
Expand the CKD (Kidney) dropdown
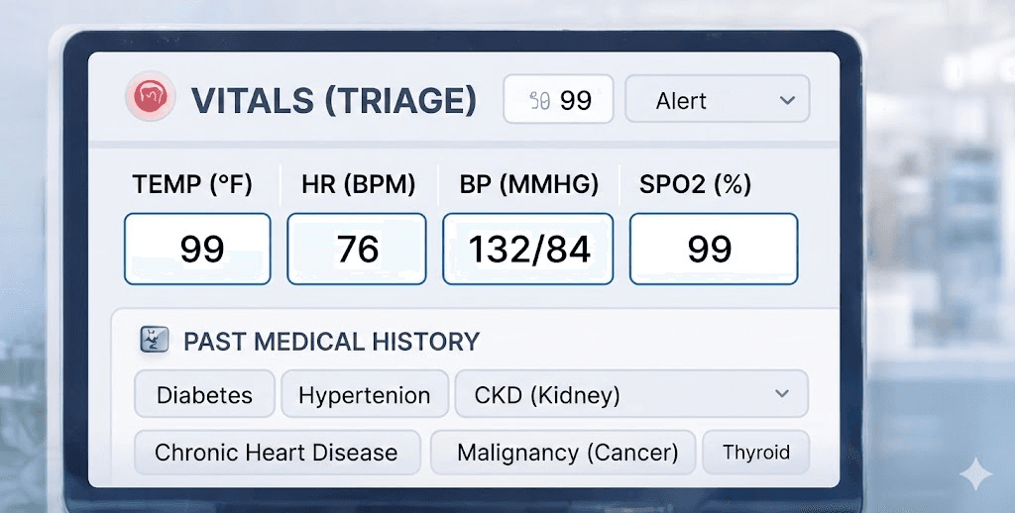[x=630, y=395]
